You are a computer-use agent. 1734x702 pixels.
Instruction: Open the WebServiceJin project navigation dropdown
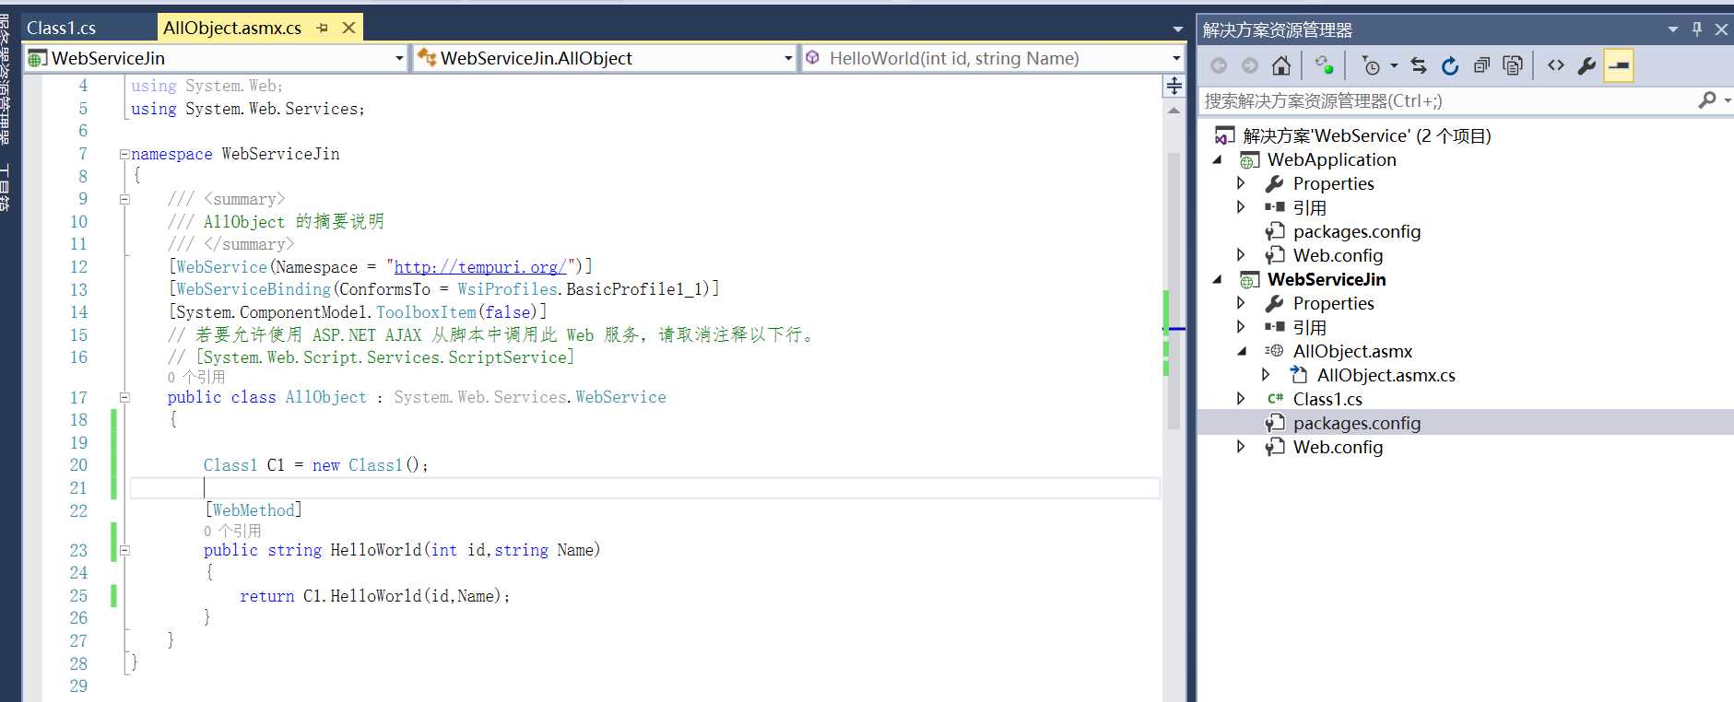pos(399,58)
